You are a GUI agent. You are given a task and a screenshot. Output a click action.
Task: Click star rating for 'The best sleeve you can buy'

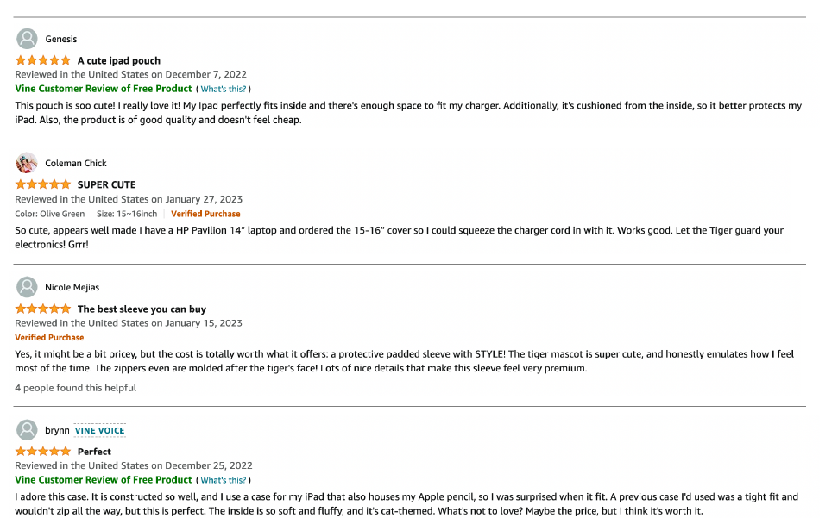[x=43, y=309]
